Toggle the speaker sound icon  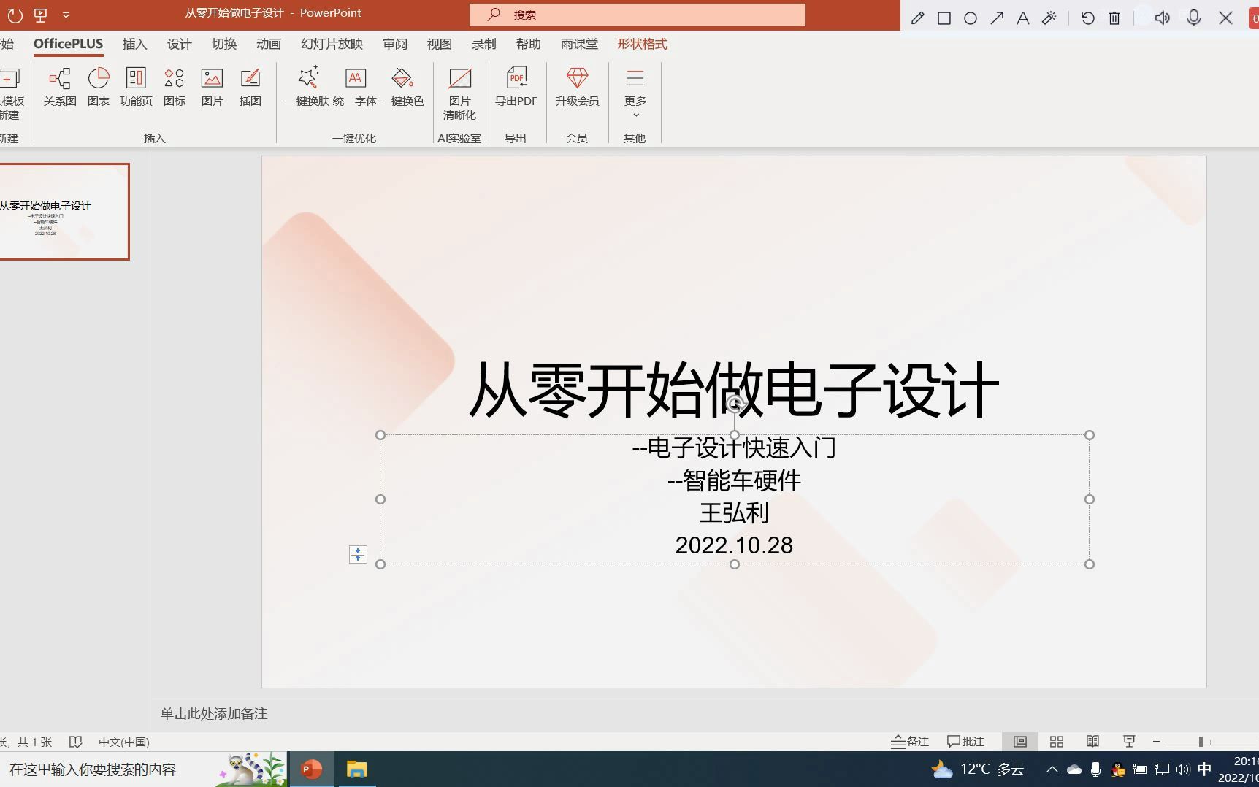tap(1163, 18)
